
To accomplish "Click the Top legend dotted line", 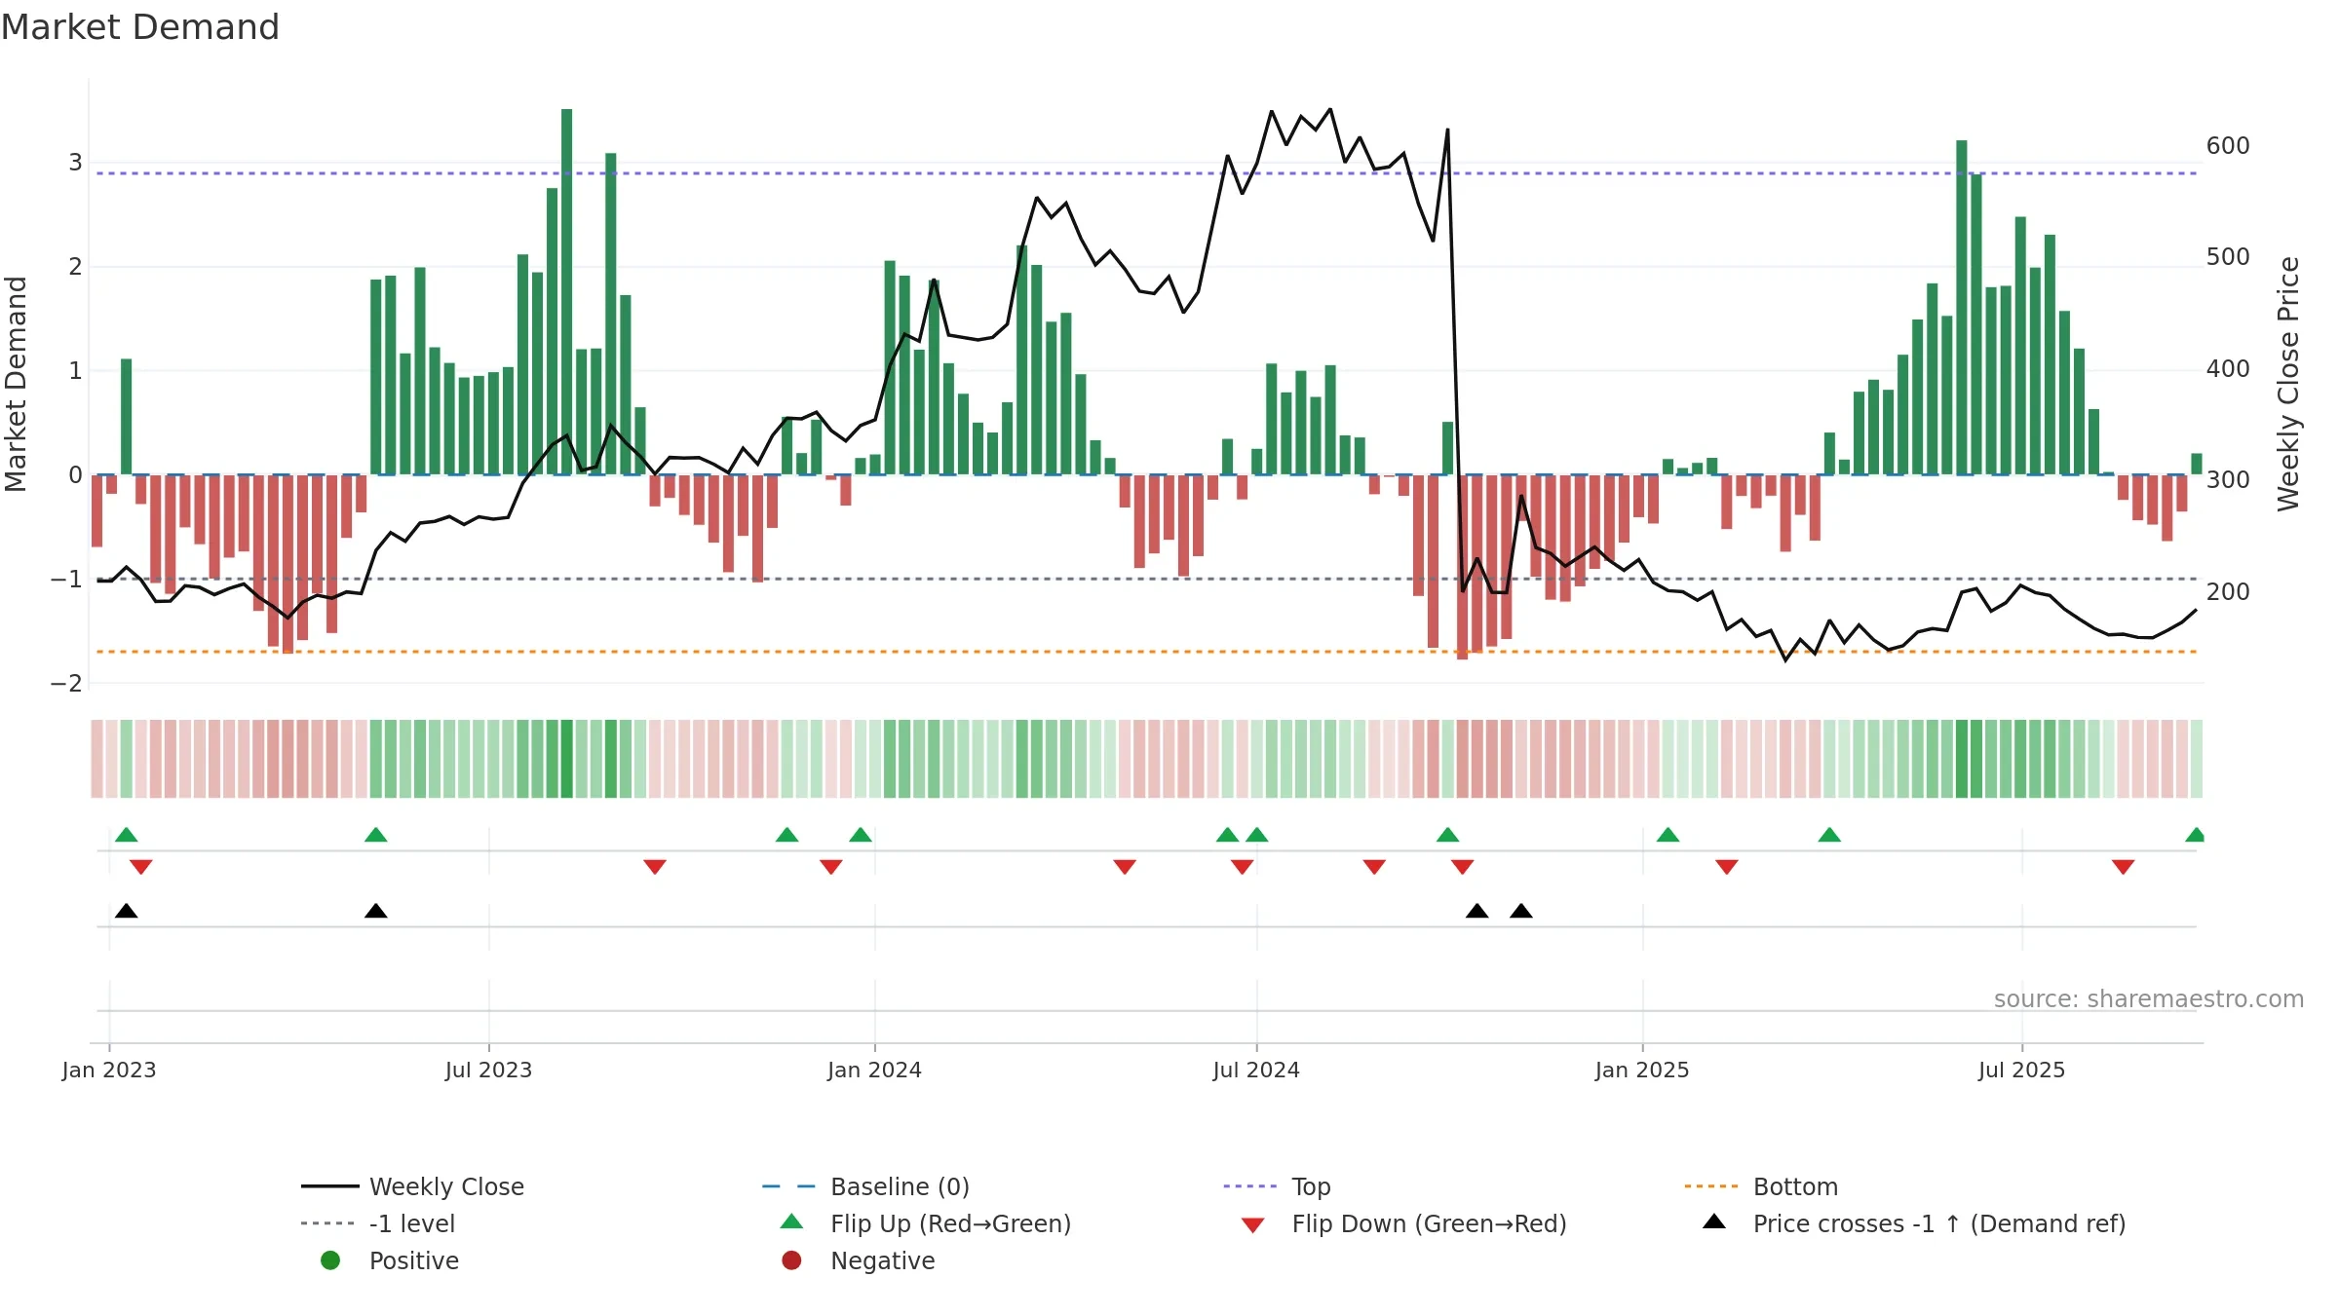I will [1250, 1186].
